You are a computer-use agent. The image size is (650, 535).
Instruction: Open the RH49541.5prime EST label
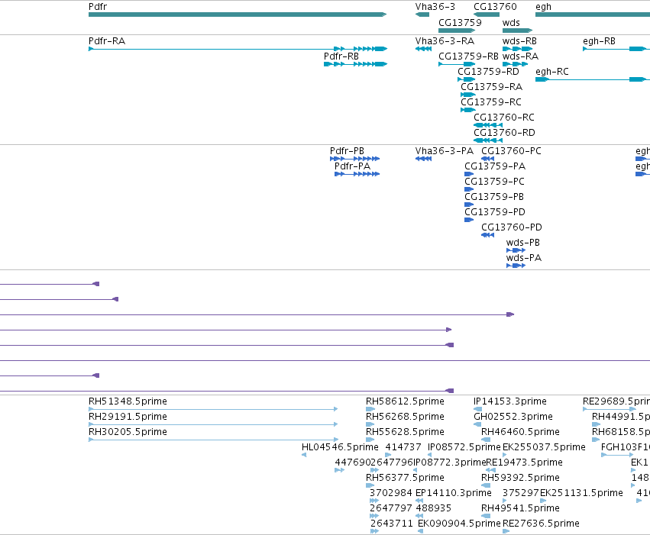pyautogui.click(x=520, y=509)
